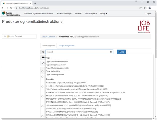Select suggestion Type: Tætningsmiddel

55,75
